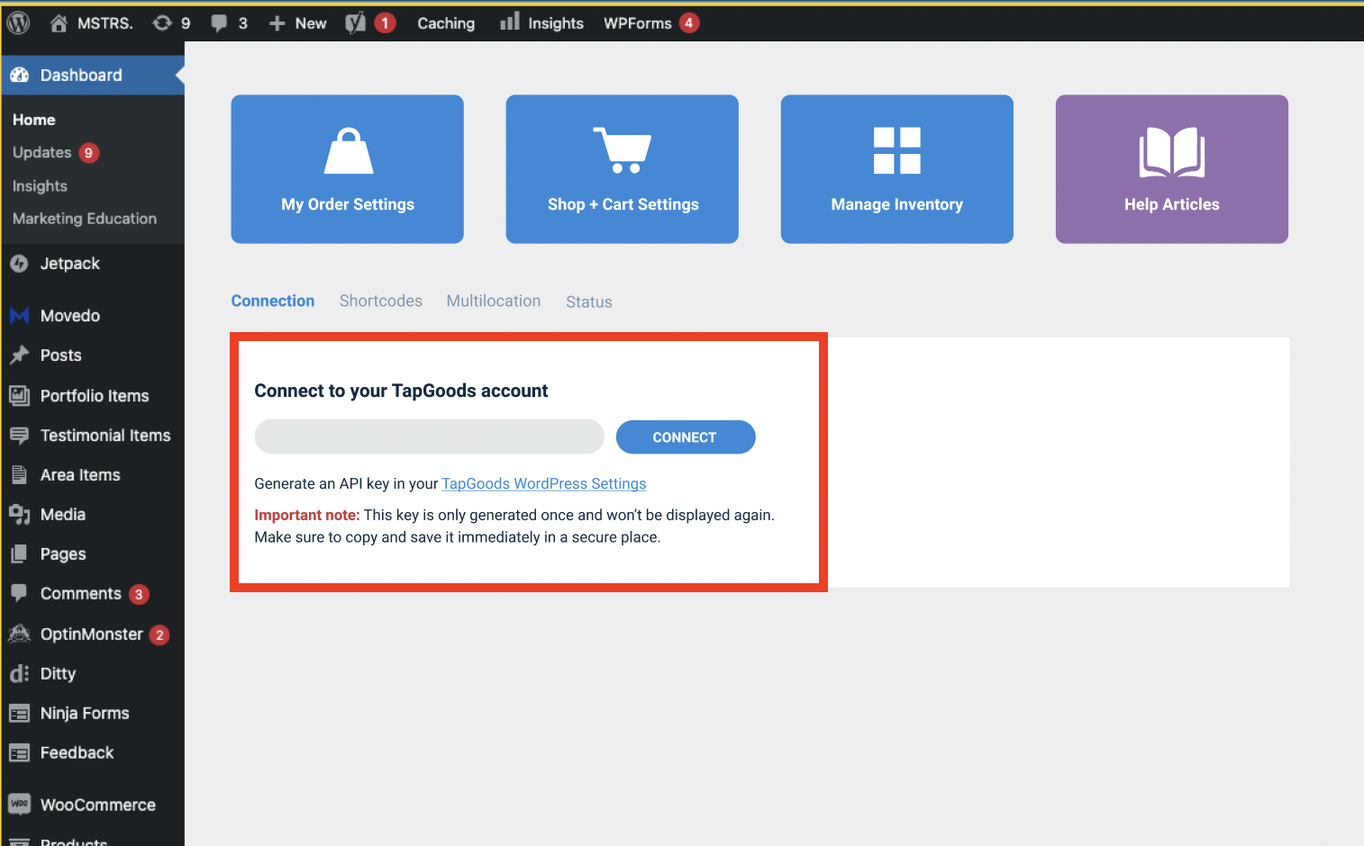Click the red "Important note:" text

click(307, 515)
